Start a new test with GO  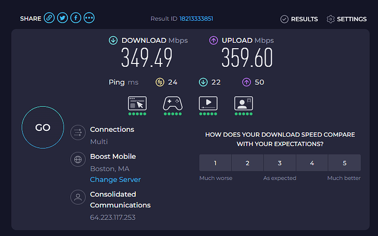(43, 127)
